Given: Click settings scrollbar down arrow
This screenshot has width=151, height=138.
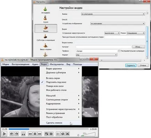Looking at the screenshot, I should click(x=147, y=58).
